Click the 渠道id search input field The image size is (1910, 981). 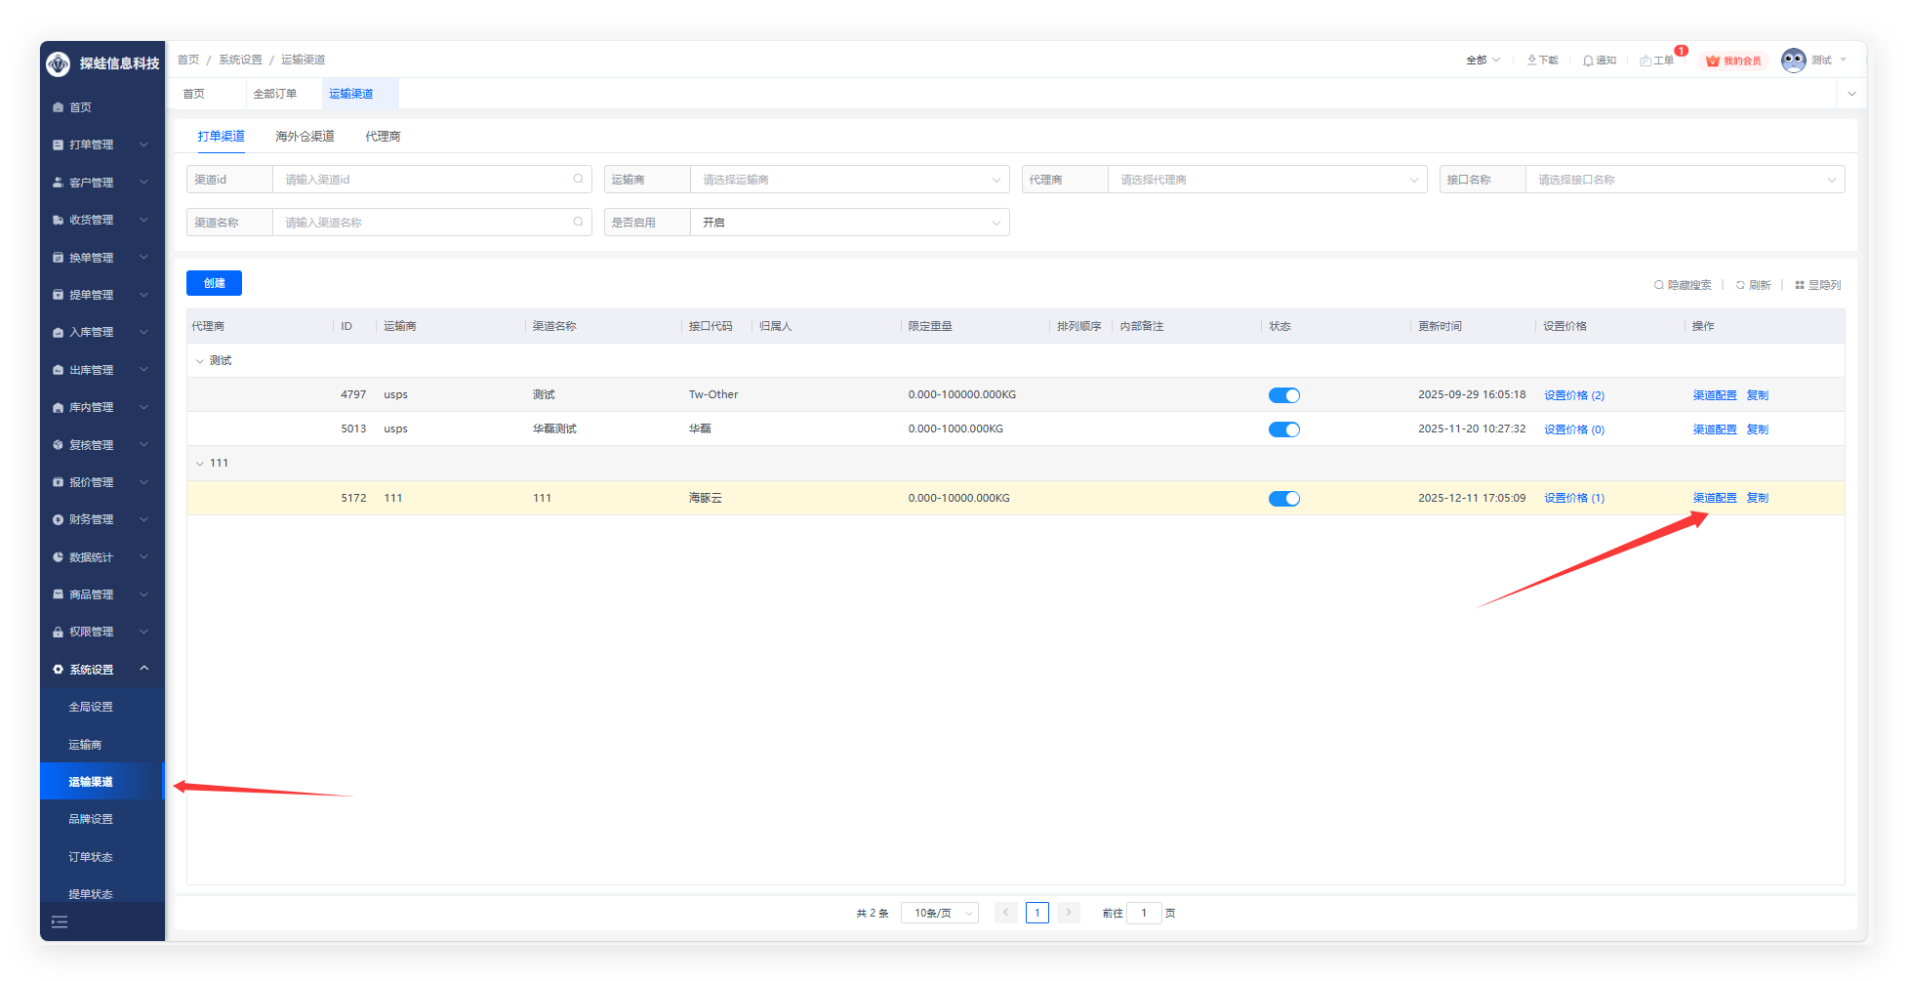coord(426,180)
